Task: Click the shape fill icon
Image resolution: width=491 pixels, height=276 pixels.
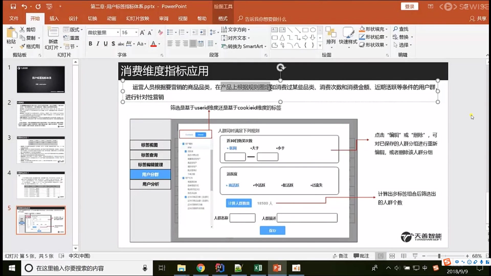Action: (x=363, y=29)
